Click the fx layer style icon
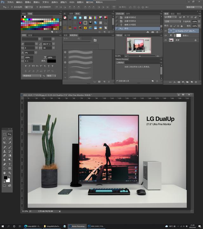203x229 pixels. [174, 82]
